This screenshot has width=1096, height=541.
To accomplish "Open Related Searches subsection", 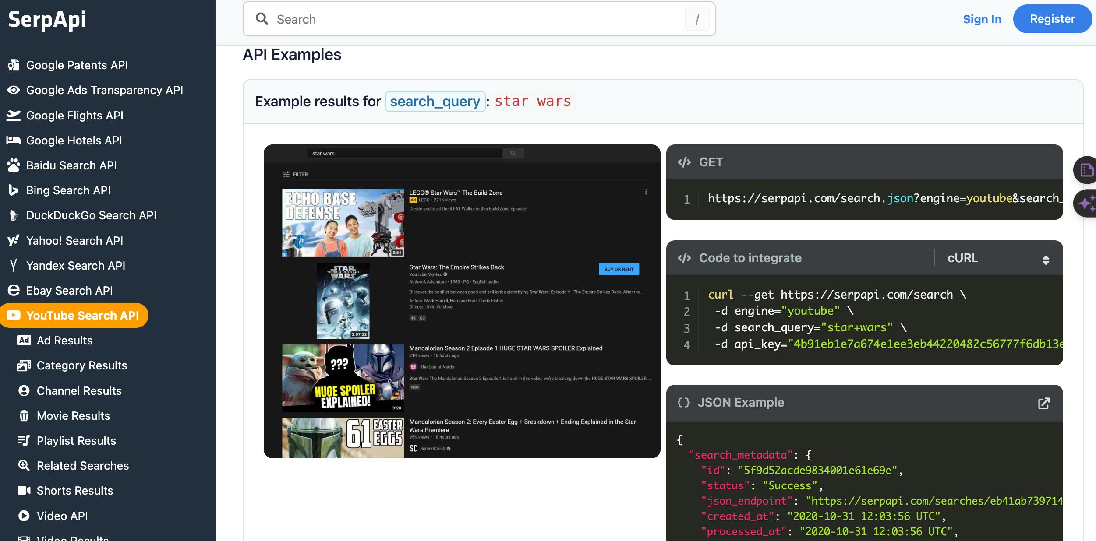I will (83, 466).
